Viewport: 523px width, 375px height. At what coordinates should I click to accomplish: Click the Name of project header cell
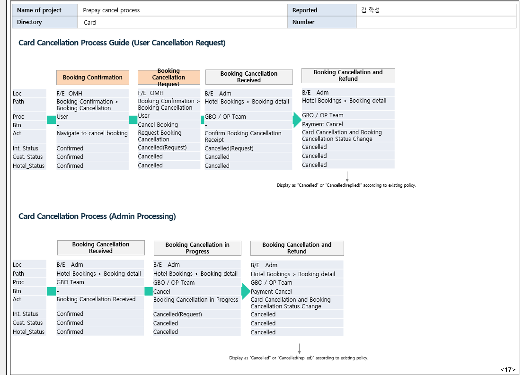click(45, 10)
